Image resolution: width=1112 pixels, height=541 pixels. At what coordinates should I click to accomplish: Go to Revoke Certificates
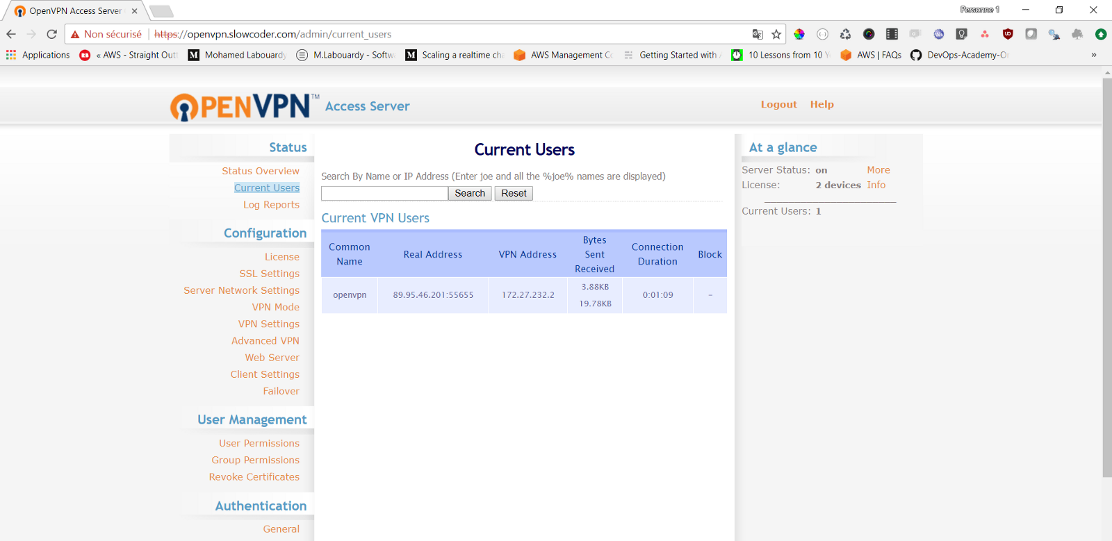254,477
